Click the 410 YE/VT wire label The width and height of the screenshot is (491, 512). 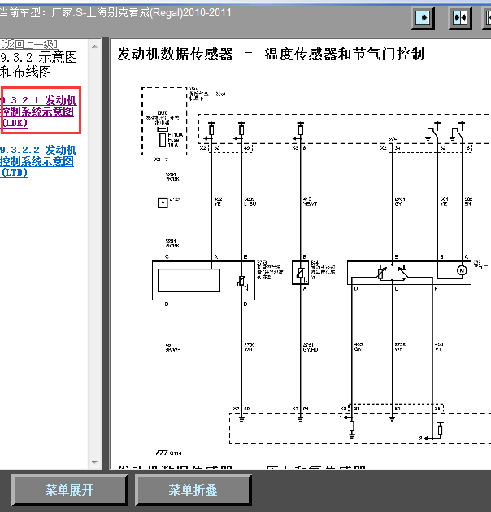pyautogui.click(x=310, y=202)
